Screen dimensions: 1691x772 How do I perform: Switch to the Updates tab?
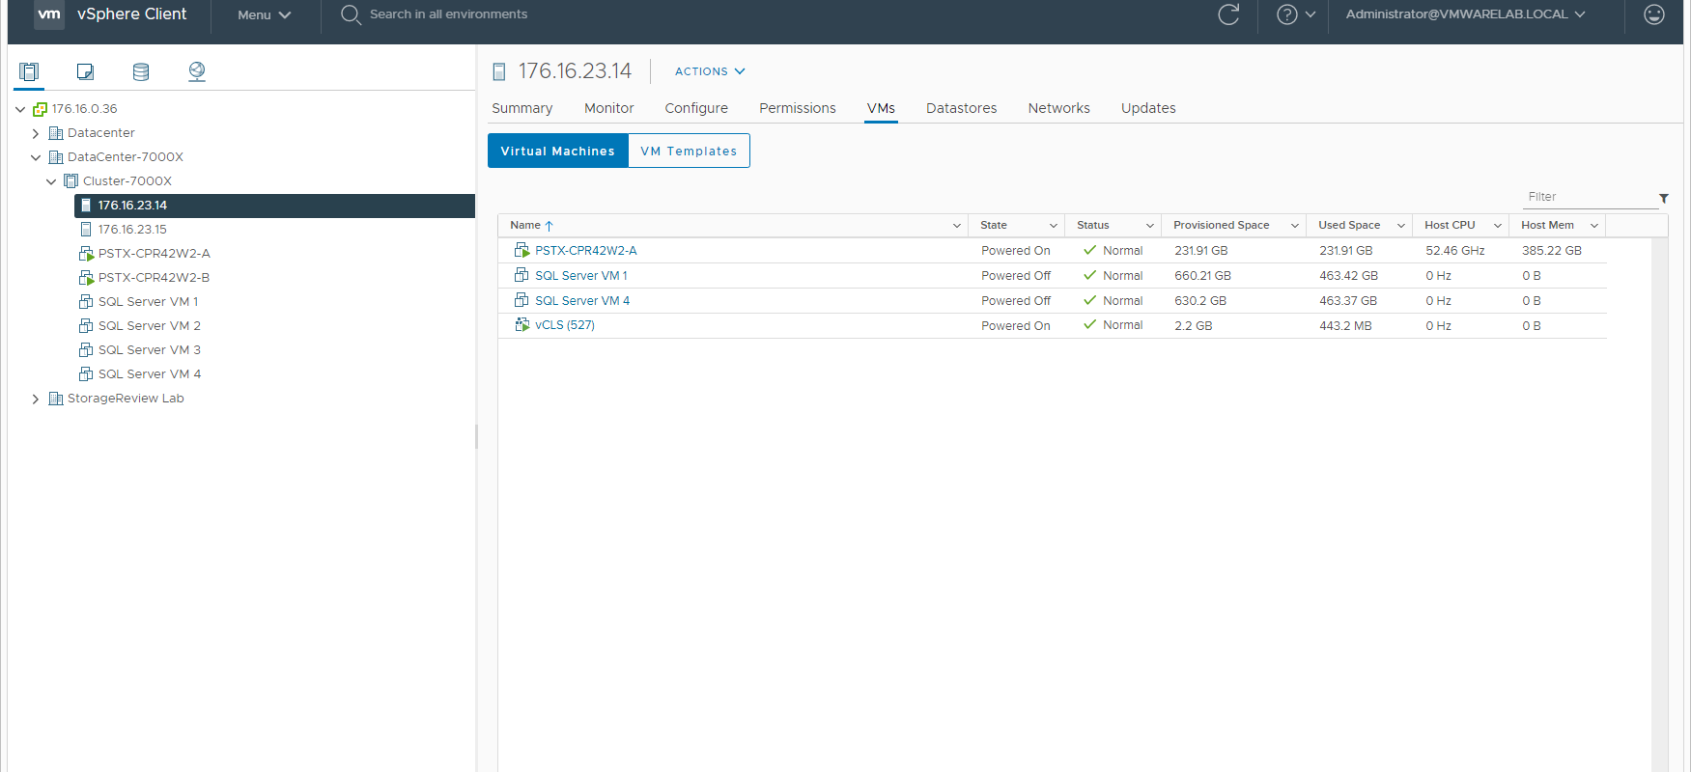pos(1148,108)
